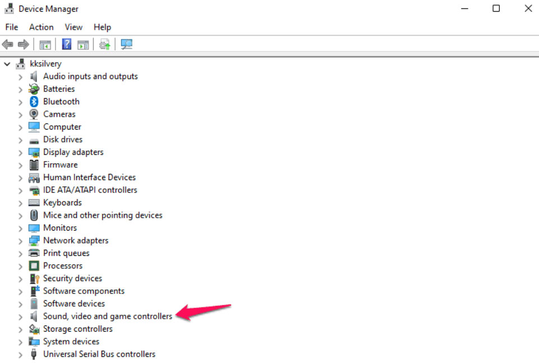Click the Storage controllers icon

34,329
